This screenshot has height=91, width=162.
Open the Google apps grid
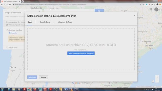pyautogui.click(x=151, y=9)
